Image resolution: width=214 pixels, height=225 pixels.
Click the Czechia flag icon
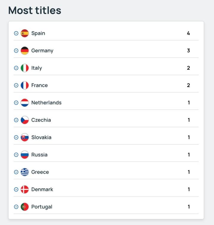(25, 120)
